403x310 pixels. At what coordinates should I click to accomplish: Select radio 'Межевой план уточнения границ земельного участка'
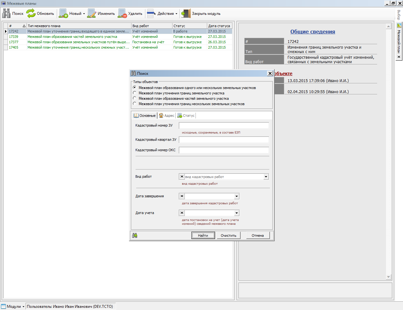tap(135, 93)
